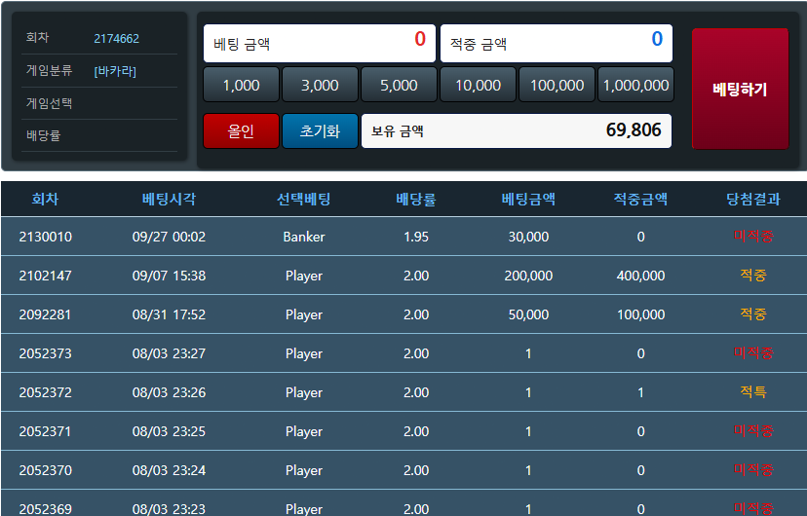This screenshot has width=807, height=516.
Task: Click the 400,000 winning amount
Action: click(x=640, y=276)
